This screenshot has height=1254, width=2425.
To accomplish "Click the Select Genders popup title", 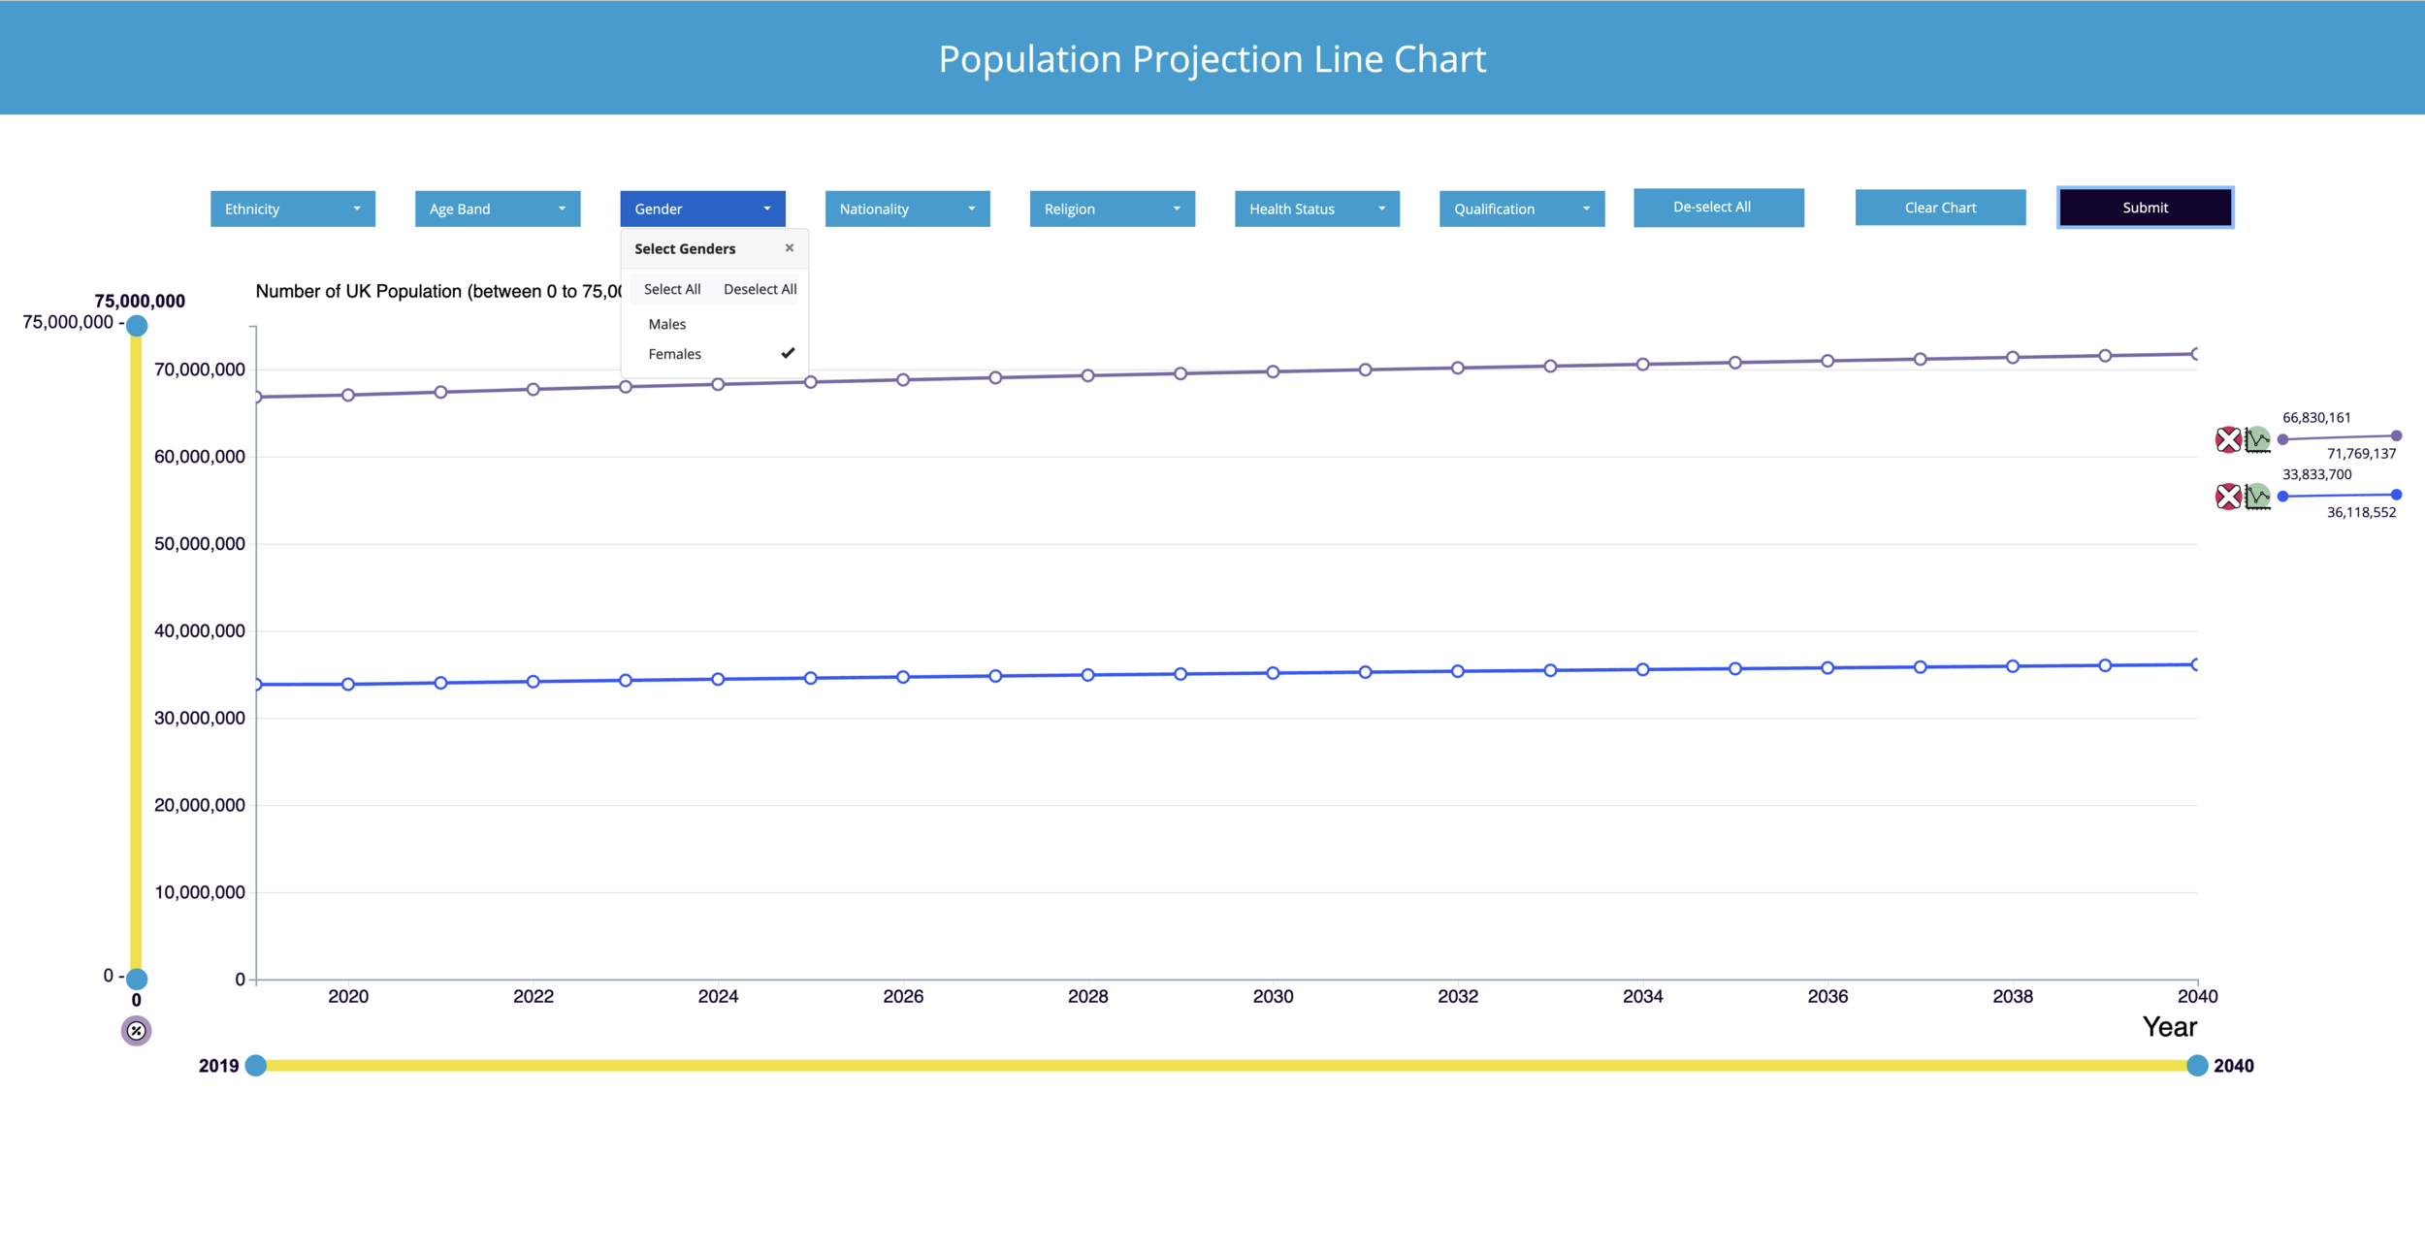I will click(685, 249).
